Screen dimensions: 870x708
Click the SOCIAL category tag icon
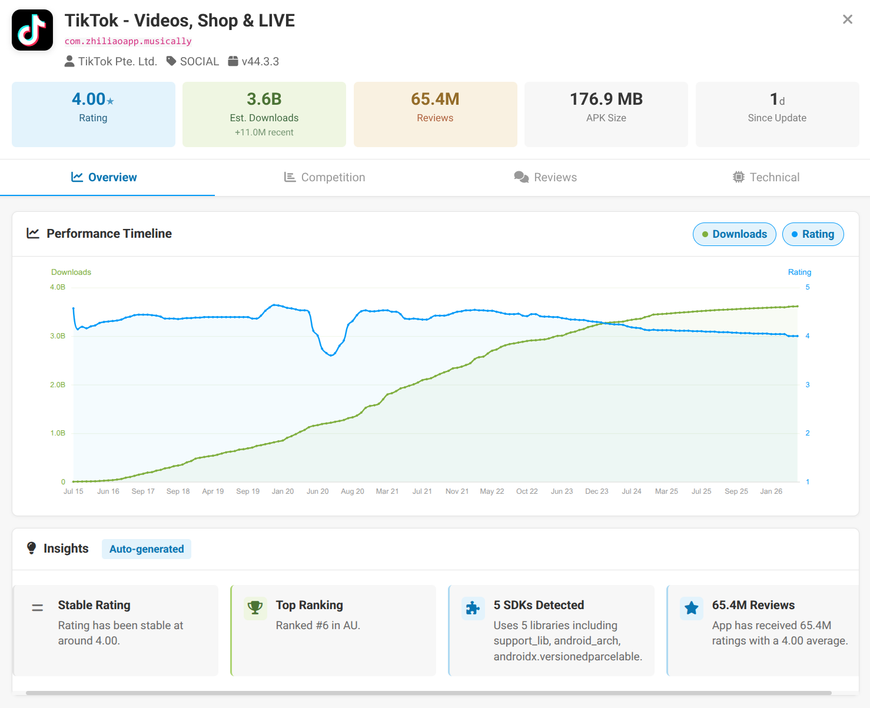[171, 61]
